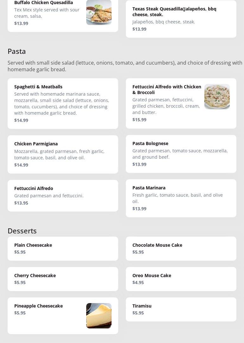Select Pasta Bolognese from the menu
Screen dimensions: 244x343
(x=181, y=154)
